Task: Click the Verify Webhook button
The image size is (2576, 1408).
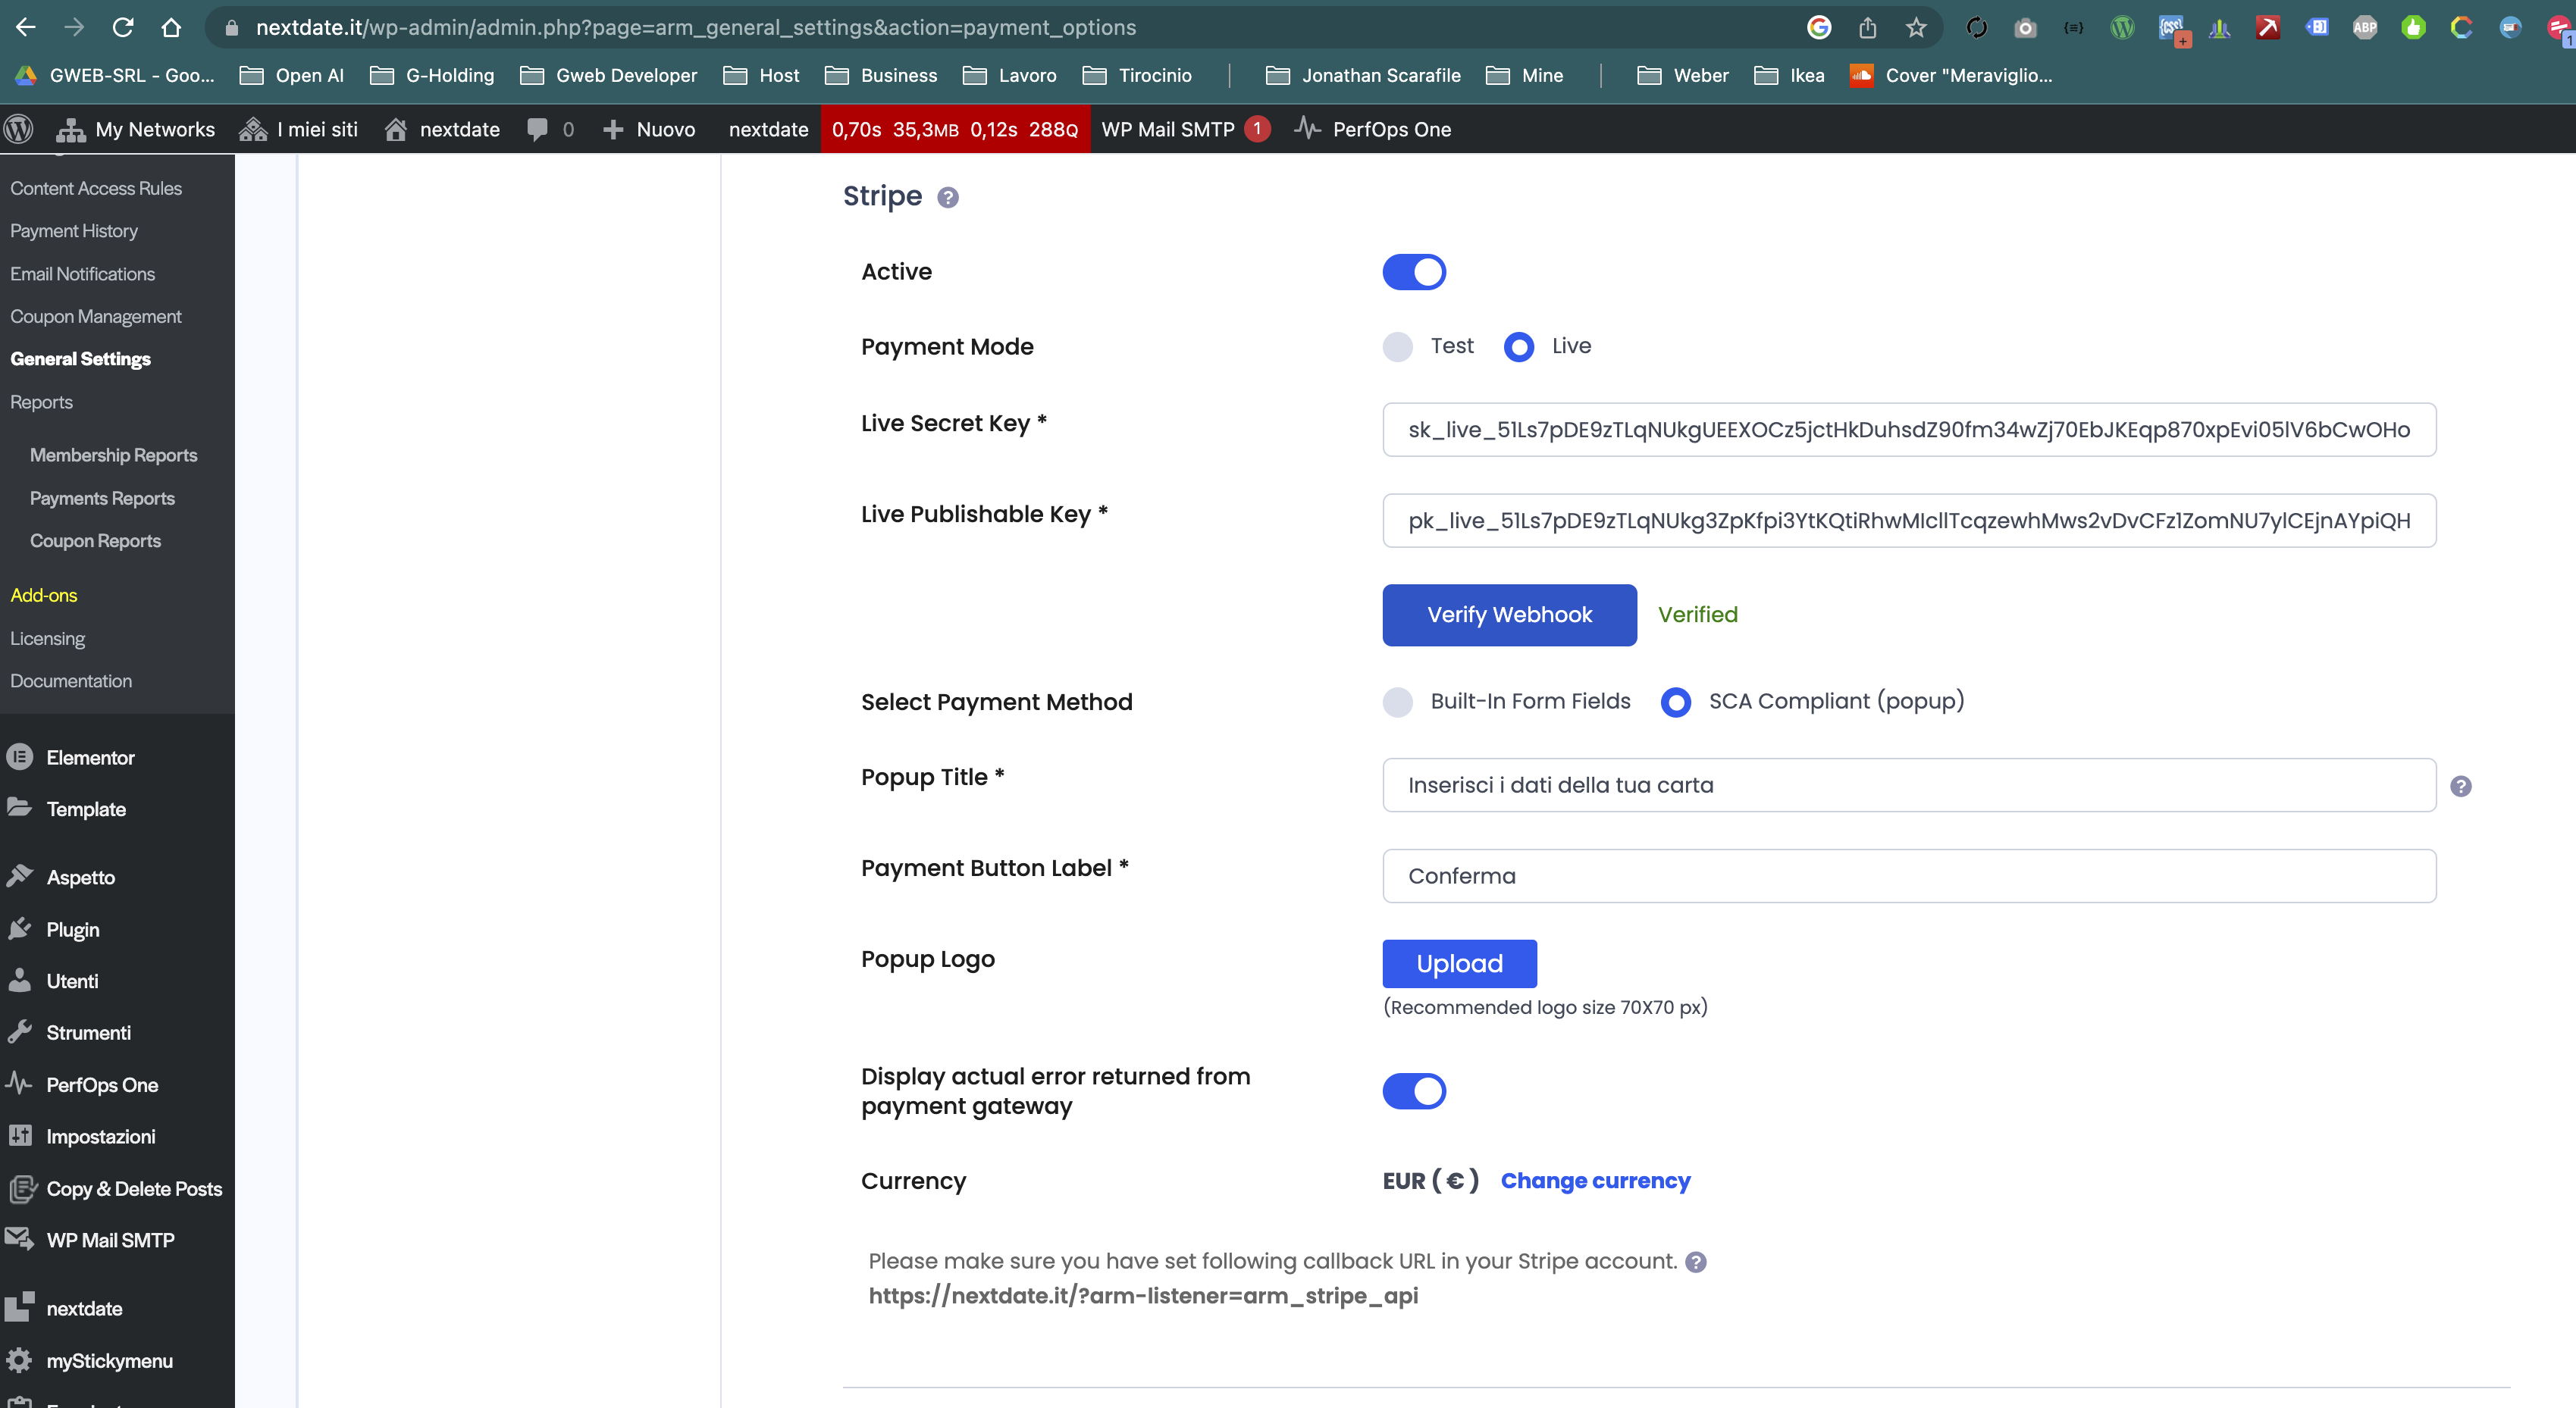Action: 1508,615
